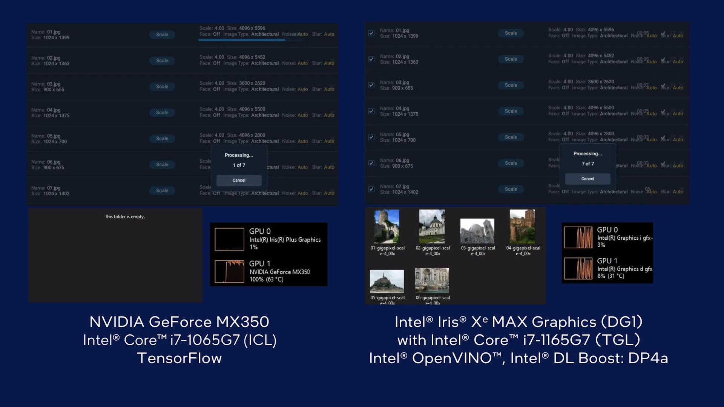
Task: Click Scale for 01.jpg in the NVIDIA panel
Action: [x=162, y=34]
